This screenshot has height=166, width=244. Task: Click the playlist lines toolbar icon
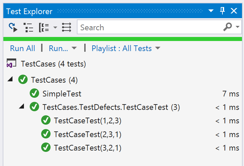pyautogui.click(x=66, y=27)
